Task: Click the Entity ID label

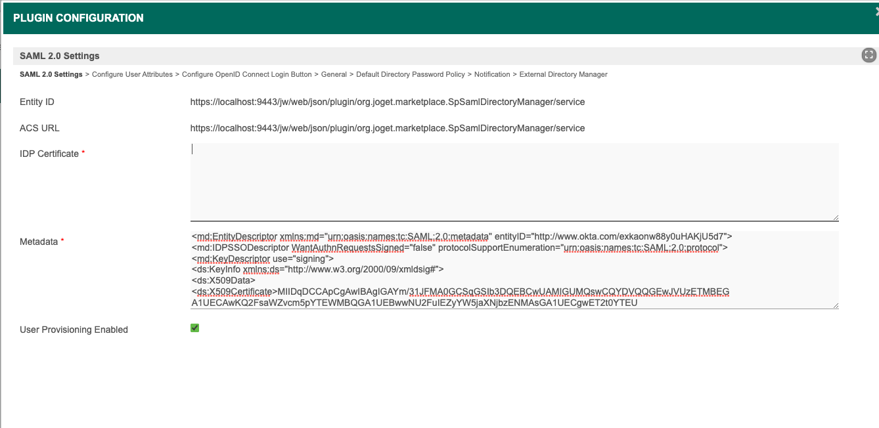Action: [x=37, y=102]
